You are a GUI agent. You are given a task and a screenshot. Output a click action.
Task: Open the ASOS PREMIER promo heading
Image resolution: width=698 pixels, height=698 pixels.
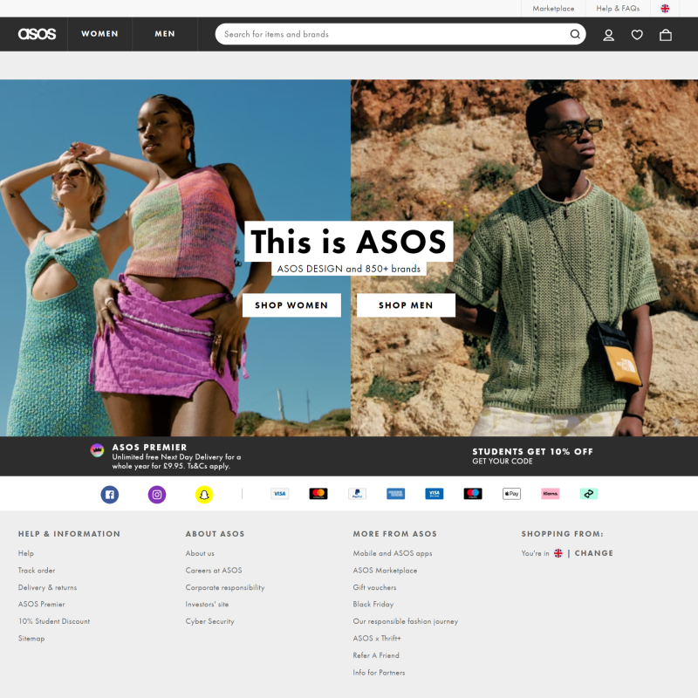[149, 448]
